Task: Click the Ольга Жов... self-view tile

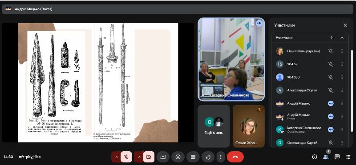Action: (249, 126)
